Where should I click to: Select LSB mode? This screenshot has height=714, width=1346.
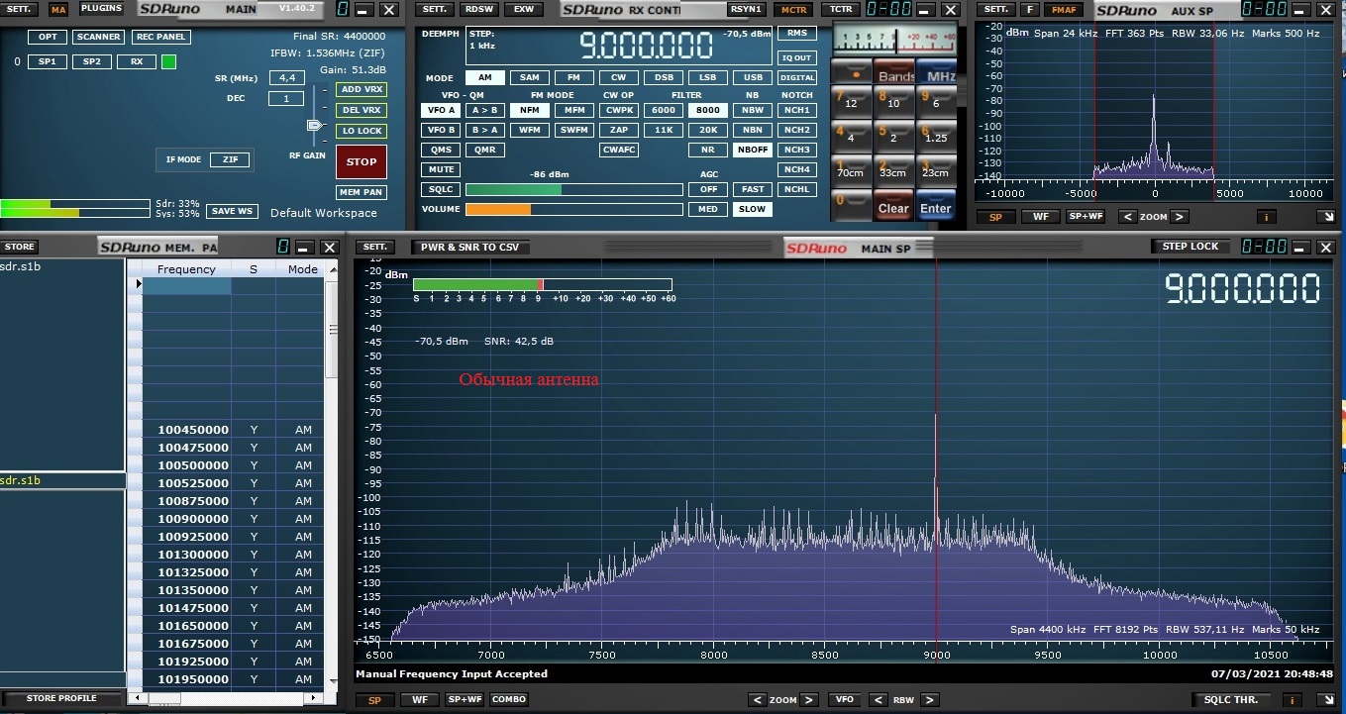pyautogui.click(x=707, y=77)
